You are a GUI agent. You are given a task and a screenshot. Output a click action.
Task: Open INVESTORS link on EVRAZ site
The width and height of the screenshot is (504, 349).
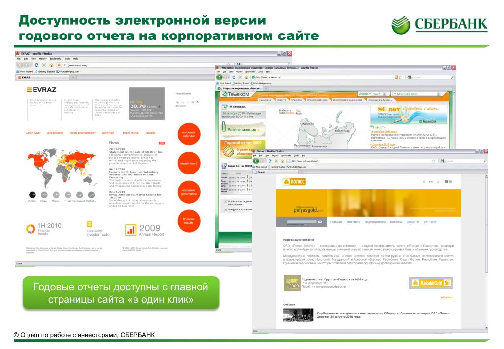108,133
